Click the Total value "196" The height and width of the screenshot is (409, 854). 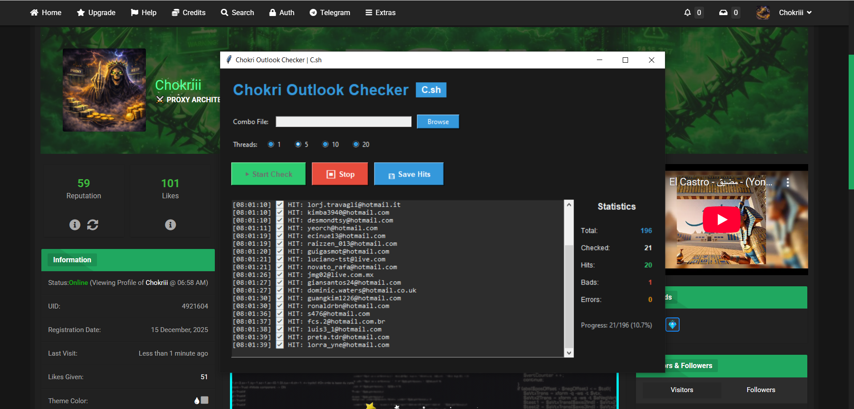pos(646,231)
